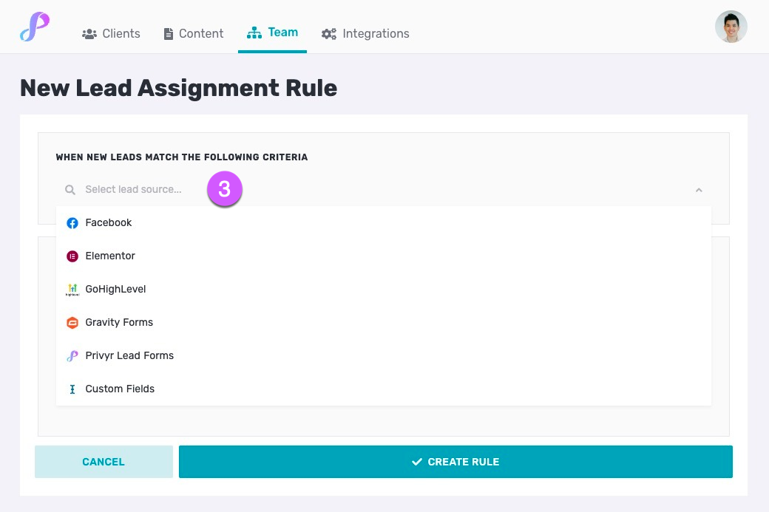Click the CANCEL button

[x=104, y=461]
